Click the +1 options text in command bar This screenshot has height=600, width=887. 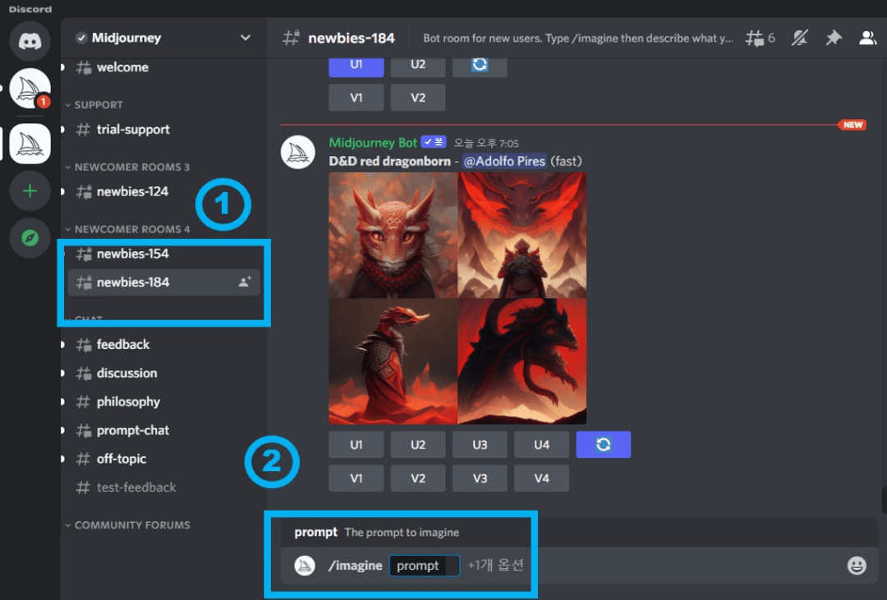(495, 565)
